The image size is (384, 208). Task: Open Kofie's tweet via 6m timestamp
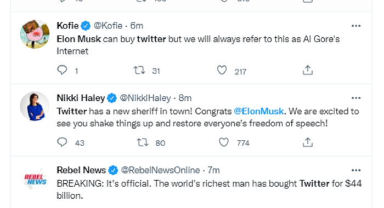pyautogui.click(x=137, y=26)
